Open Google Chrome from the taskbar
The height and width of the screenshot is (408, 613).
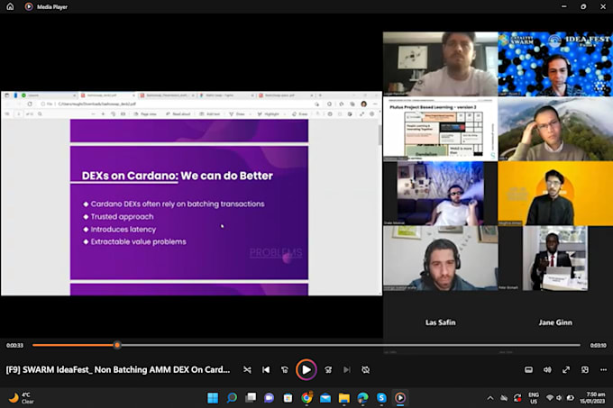[306, 398]
